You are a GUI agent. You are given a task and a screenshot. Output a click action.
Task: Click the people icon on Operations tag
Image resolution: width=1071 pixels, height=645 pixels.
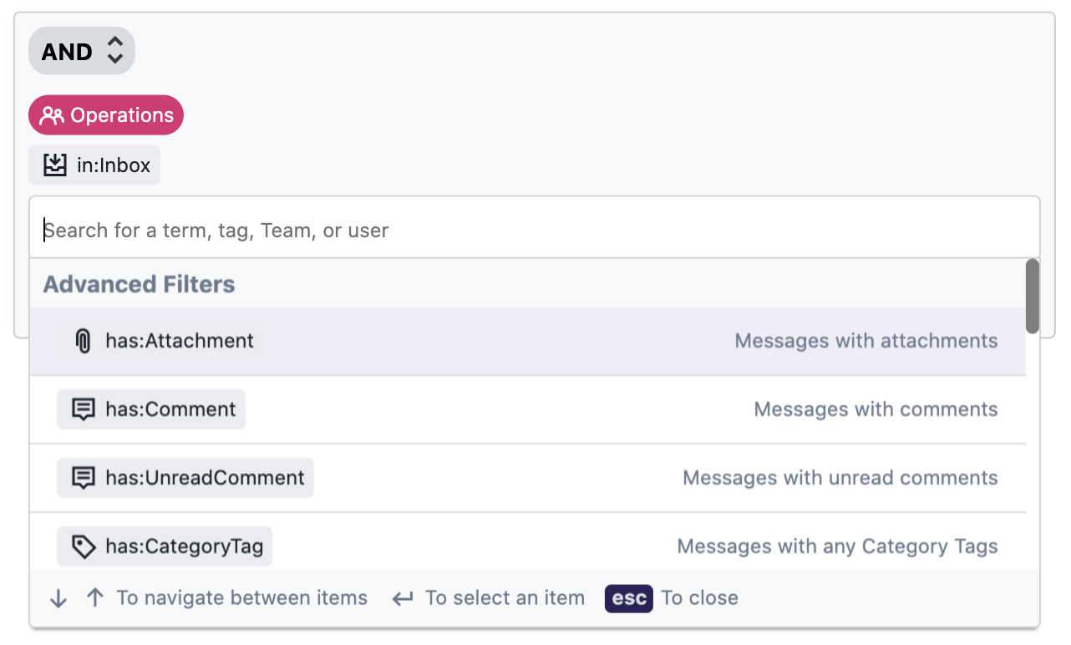(x=52, y=115)
